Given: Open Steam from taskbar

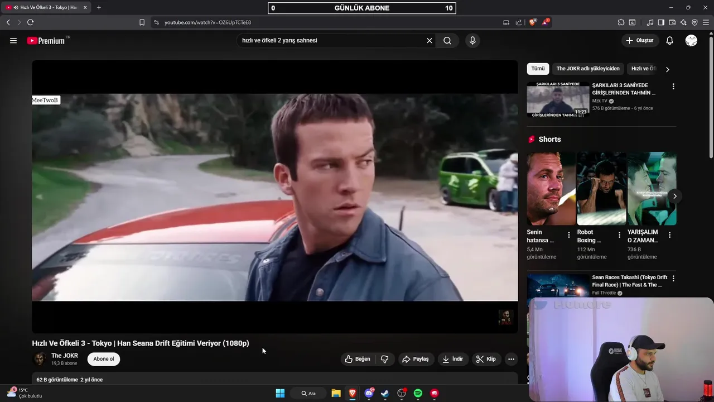Looking at the screenshot, I should 385,393.
